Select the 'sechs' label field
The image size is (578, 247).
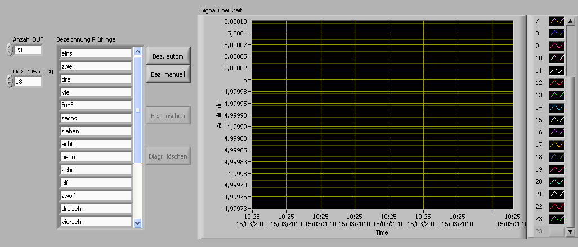[x=96, y=118]
